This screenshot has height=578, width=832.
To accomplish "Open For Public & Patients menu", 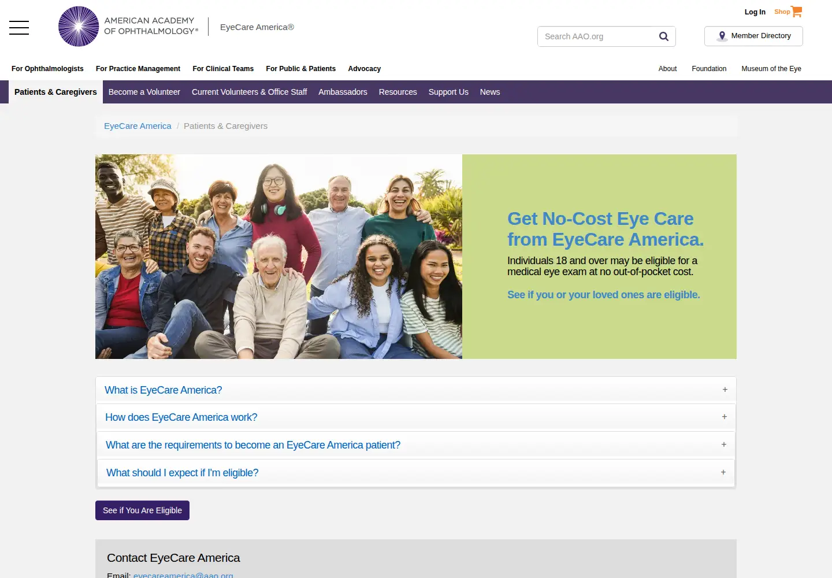I will [300, 69].
